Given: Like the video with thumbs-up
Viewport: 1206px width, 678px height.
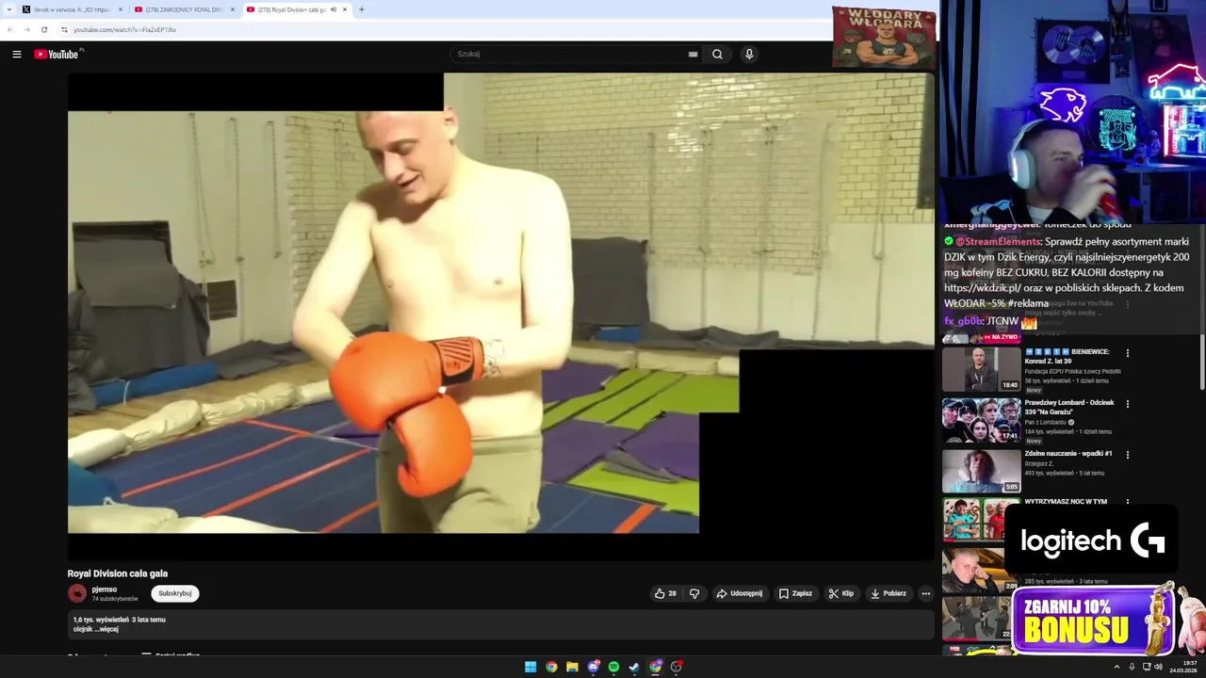Looking at the screenshot, I should (x=665, y=593).
